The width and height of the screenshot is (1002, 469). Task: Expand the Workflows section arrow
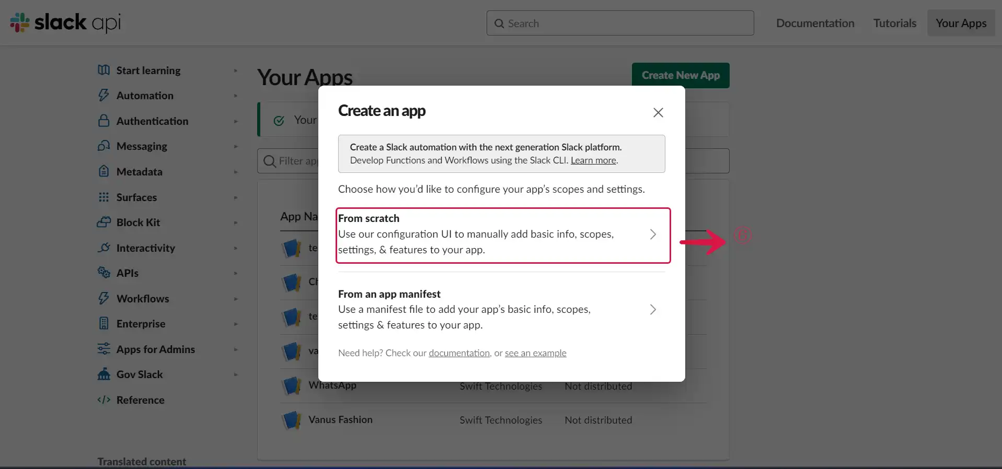[x=236, y=299]
